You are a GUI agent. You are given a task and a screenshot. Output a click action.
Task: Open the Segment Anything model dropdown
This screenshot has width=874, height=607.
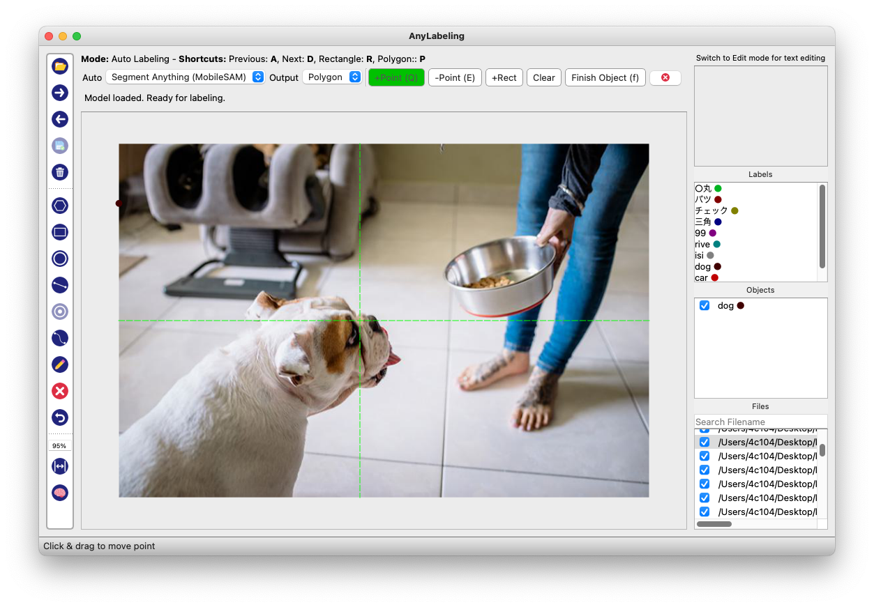(x=185, y=77)
